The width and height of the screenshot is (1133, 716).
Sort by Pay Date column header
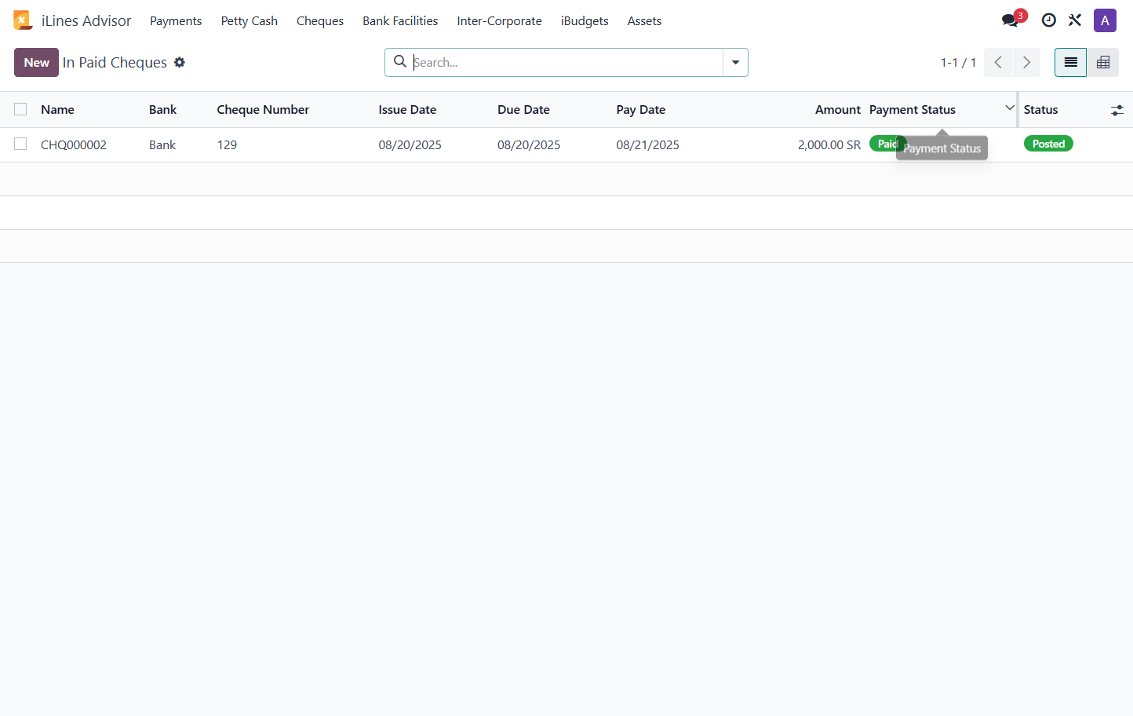coord(641,110)
